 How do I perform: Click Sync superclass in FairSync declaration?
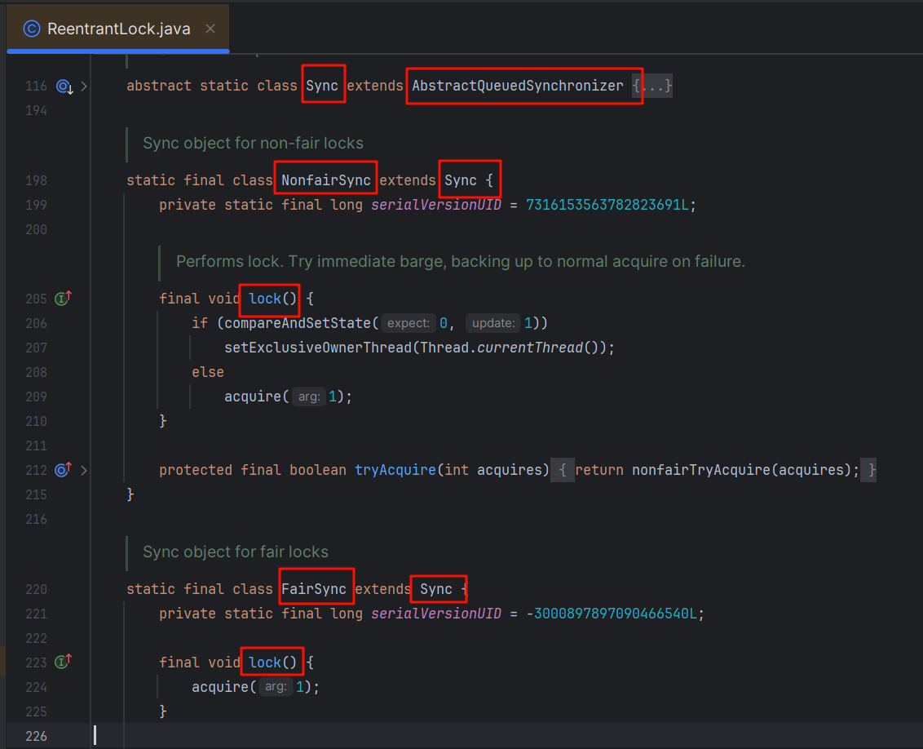click(436, 589)
